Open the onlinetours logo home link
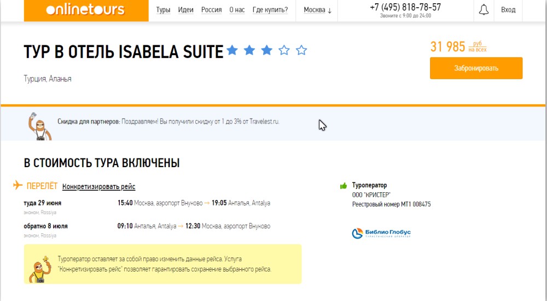This screenshot has height=301, width=547. click(x=86, y=10)
